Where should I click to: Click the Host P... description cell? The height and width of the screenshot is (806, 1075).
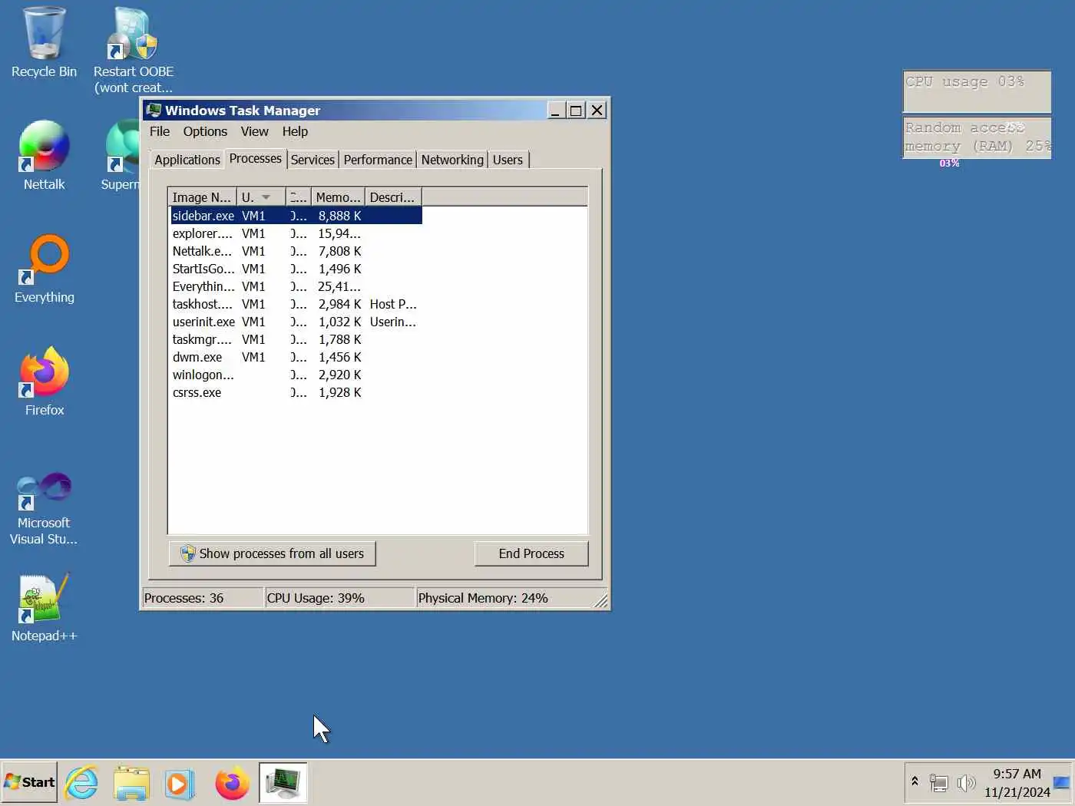pos(393,304)
